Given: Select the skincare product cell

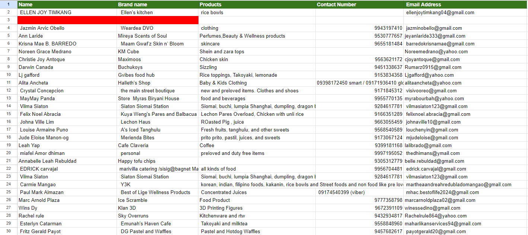Looking at the screenshot, I should click(257, 44).
